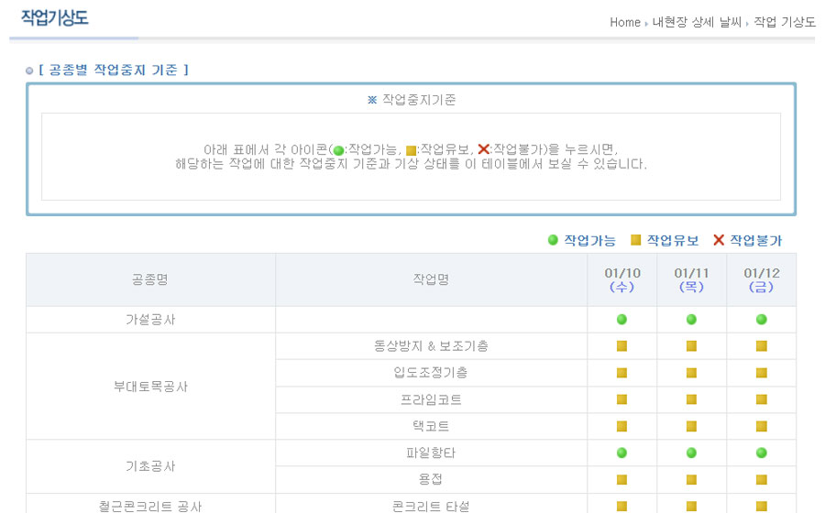The height and width of the screenshot is (513, 825).
Task: Click green icon for 가설공사 on 01/12
Action: [x=761, y=320]
